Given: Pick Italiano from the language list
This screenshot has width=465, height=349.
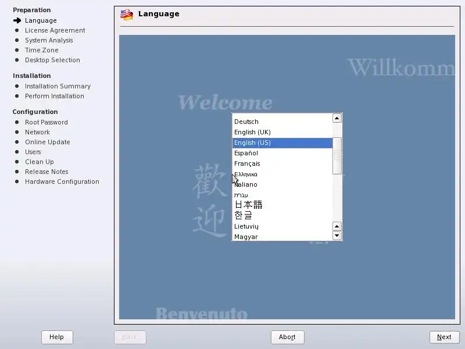Looking at the screenshot, I should pos(282,184).
